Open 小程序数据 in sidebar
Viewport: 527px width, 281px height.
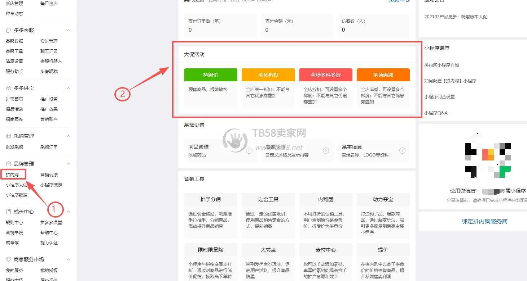coord(17,195)
